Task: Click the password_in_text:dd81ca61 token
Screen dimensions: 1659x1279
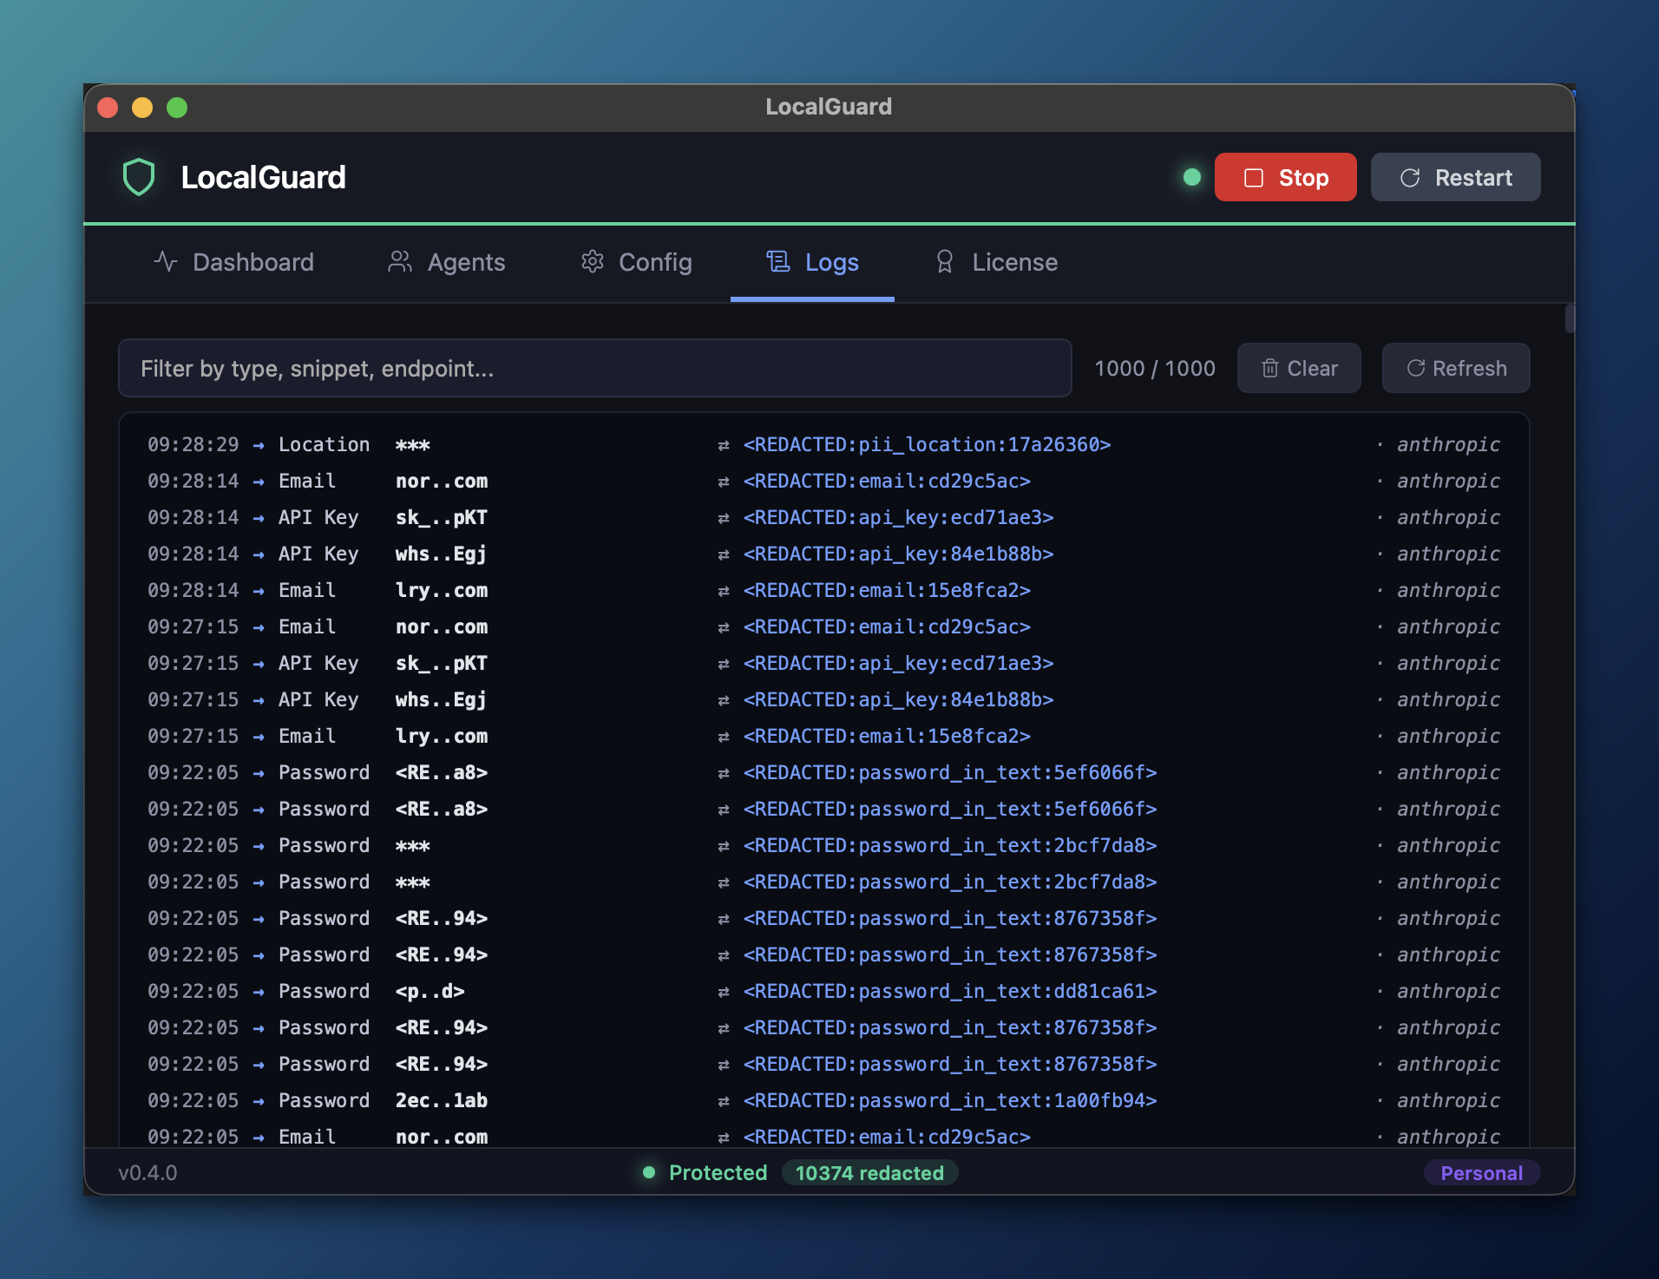Action: (950, 991)
